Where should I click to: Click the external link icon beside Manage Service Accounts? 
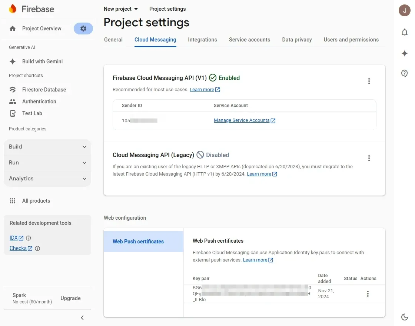pyautogui.click(x=273, y=121)
